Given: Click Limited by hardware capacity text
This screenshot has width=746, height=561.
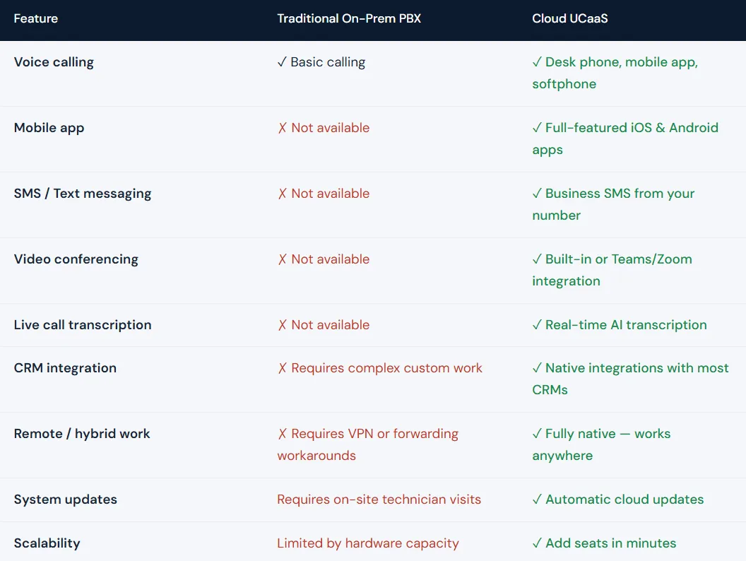Looking at the screenshot, I should pos(367,543).
